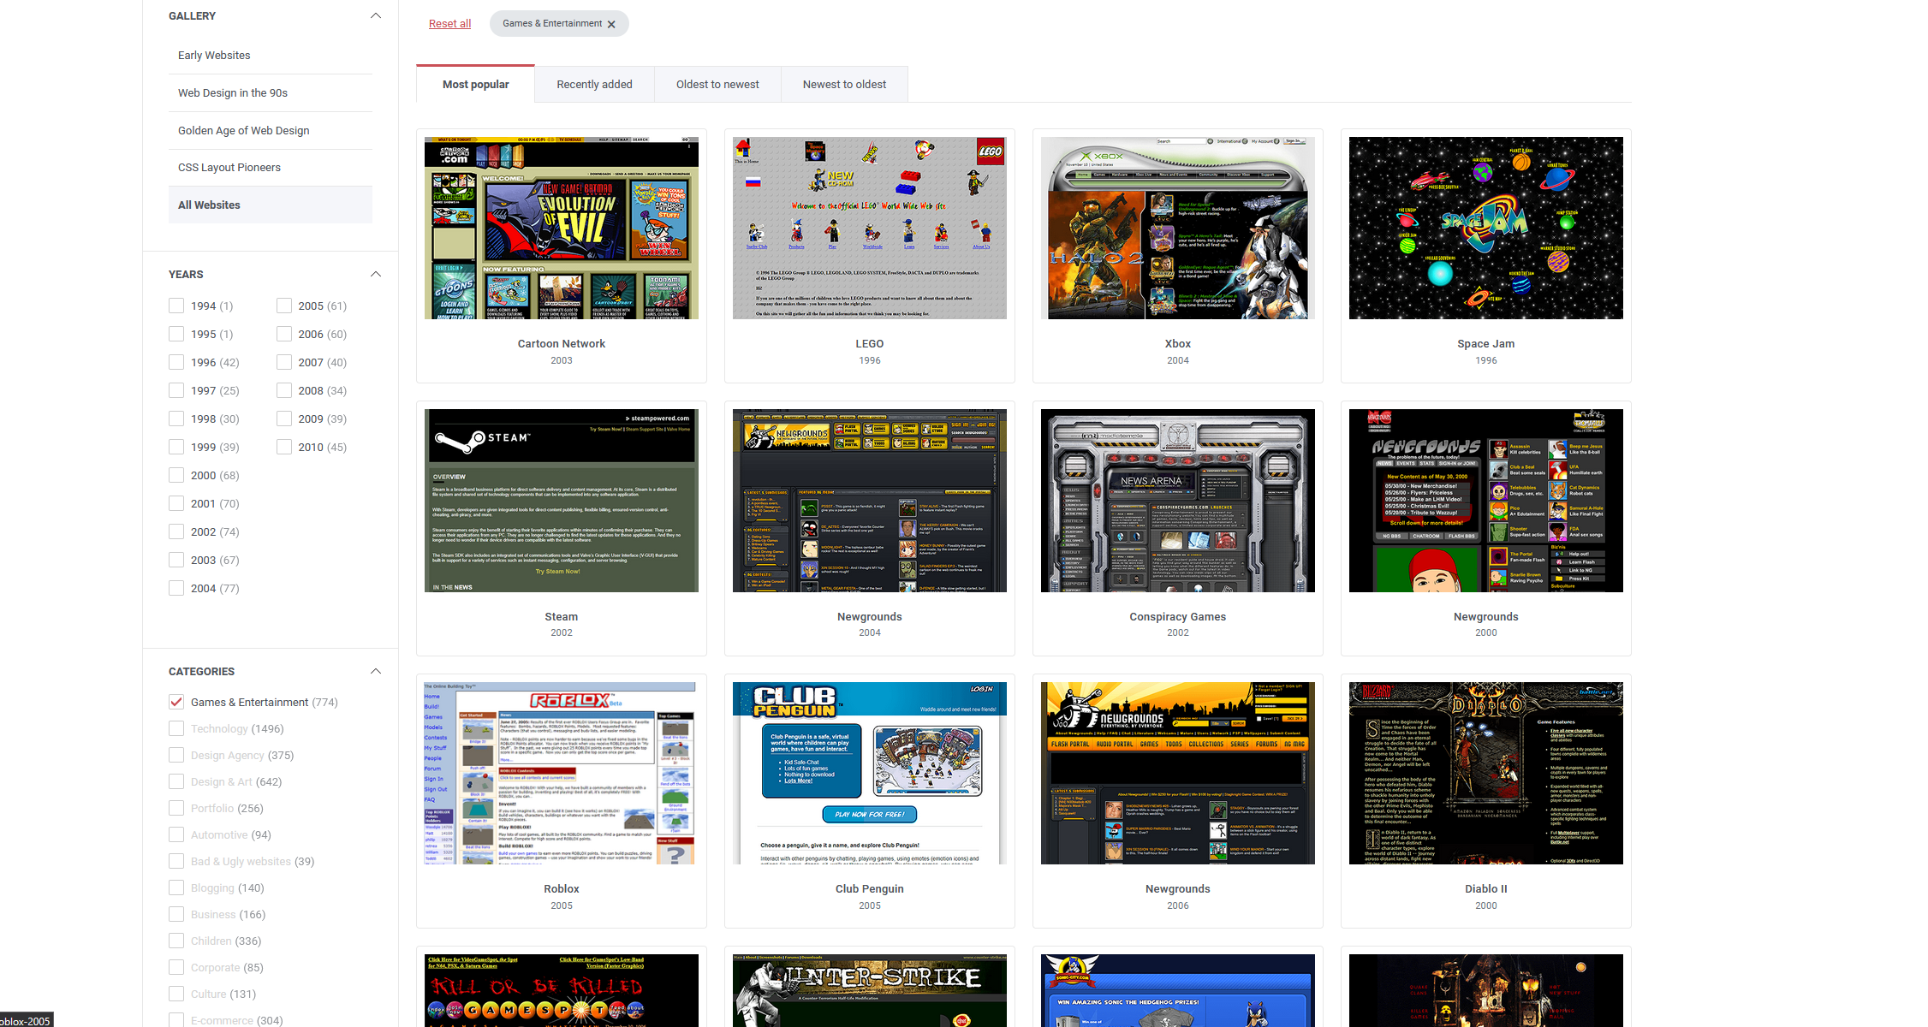1928x1027 pixels.
Task: Collapse the Gallery section chevron
Action: point(375,16)
